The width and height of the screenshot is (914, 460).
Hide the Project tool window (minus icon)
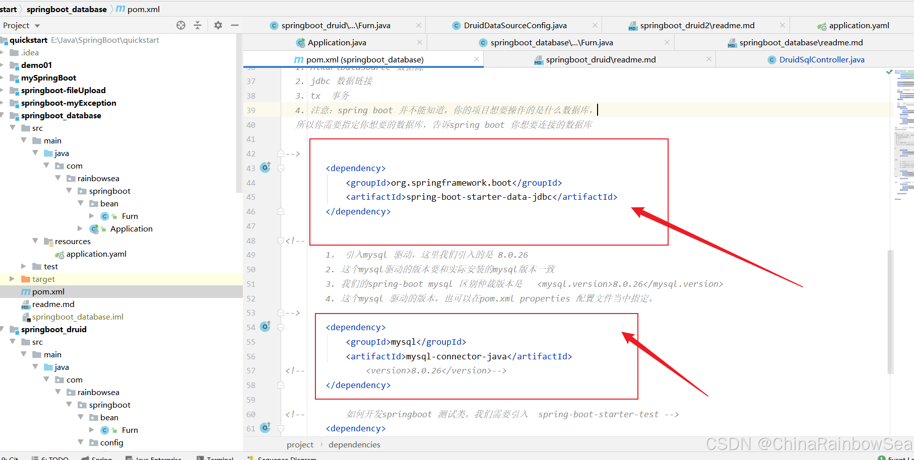235,25
